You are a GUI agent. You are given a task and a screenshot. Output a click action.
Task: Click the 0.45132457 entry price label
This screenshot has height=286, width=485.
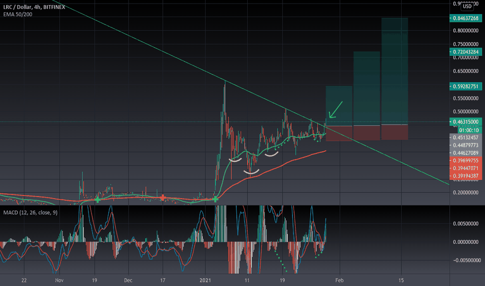tap(466, 138)
